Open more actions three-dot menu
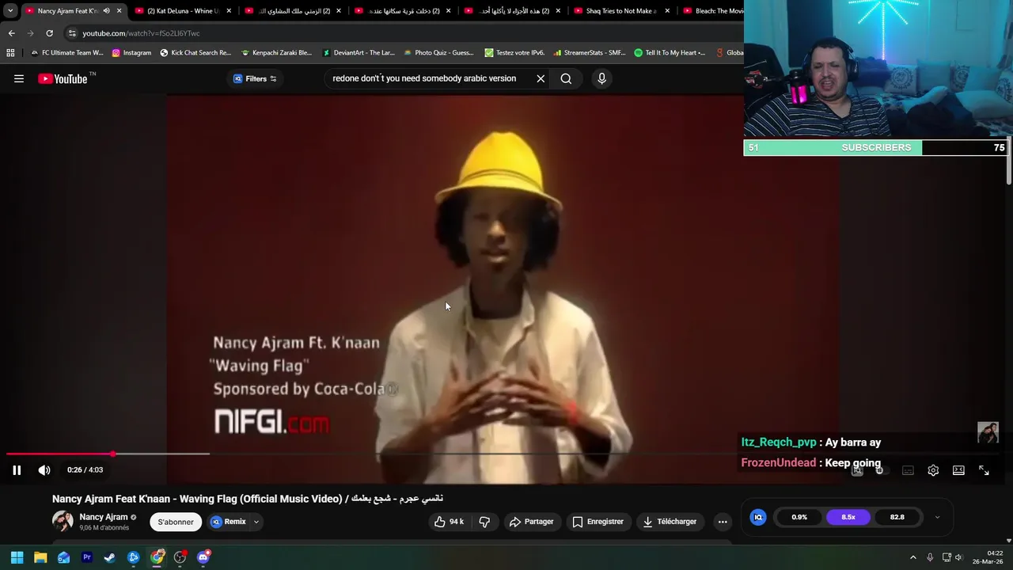Viewport: 1013px width, 570px height. pyautogui.click(x=723, y=522)
